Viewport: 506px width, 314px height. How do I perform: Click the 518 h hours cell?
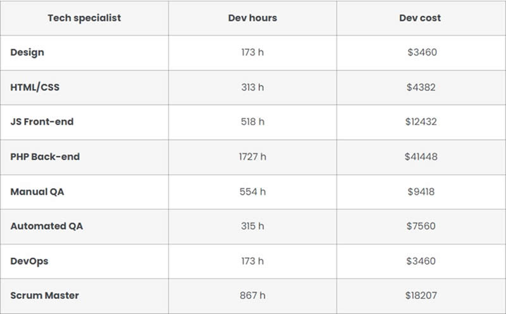coord(252,122)
